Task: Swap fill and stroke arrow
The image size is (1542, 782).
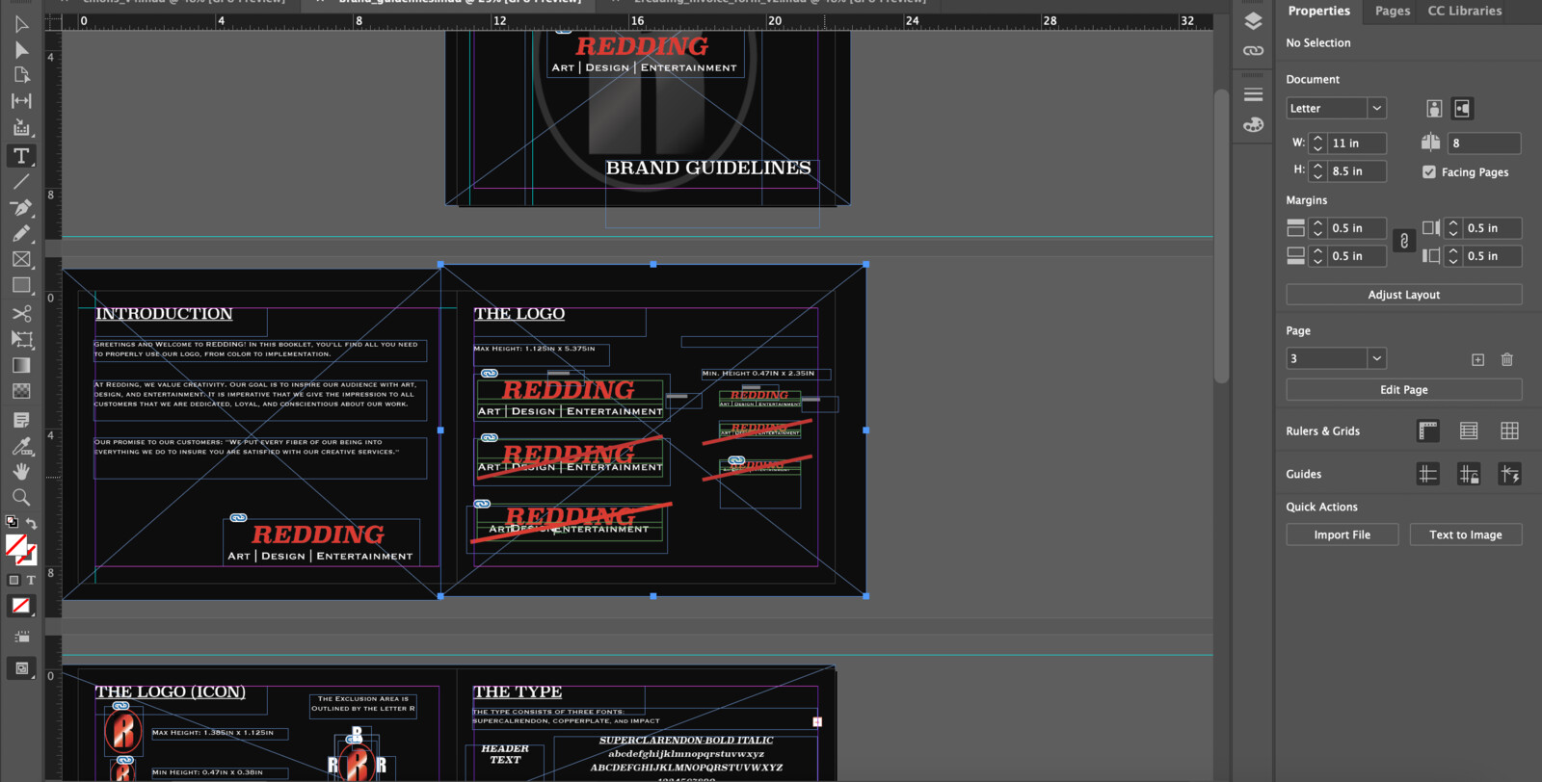Action: [x=32, y=523]
